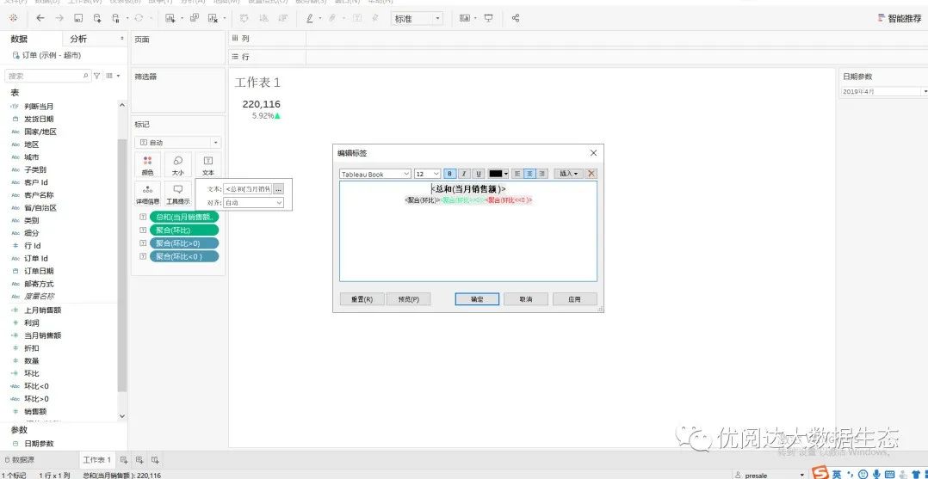928x479 pixels.
Task: Click the Tooltip (工具提示) mark card
Action: (178, 194)
